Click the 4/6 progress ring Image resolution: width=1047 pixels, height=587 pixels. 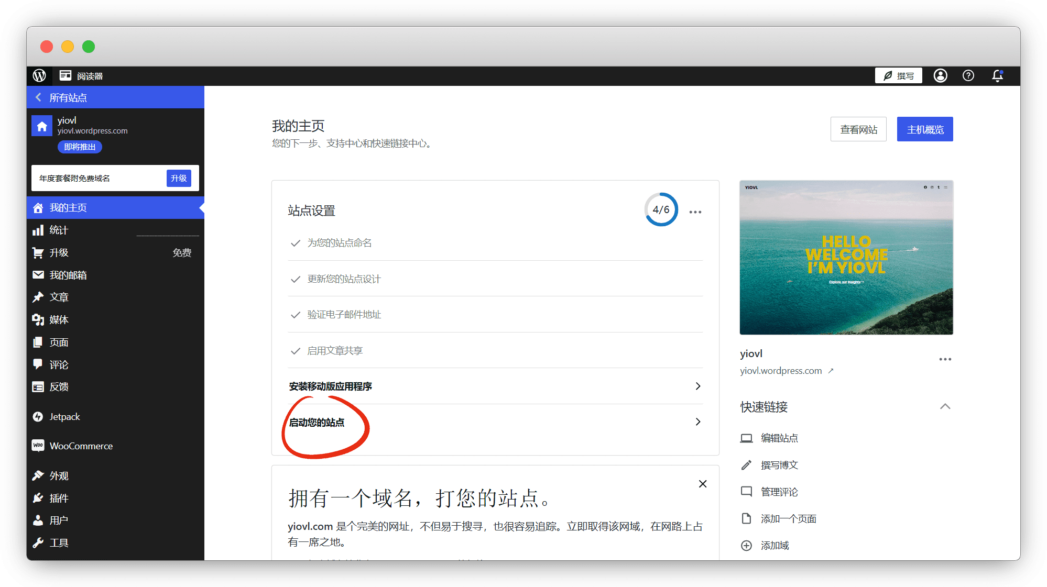[x=661, y=210]
